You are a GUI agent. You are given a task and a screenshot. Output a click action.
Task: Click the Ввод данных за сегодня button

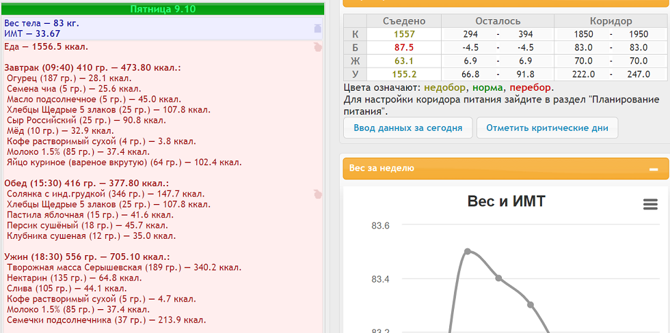(408, 128)
